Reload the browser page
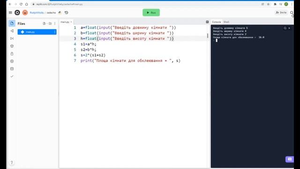 click(21, 4)
